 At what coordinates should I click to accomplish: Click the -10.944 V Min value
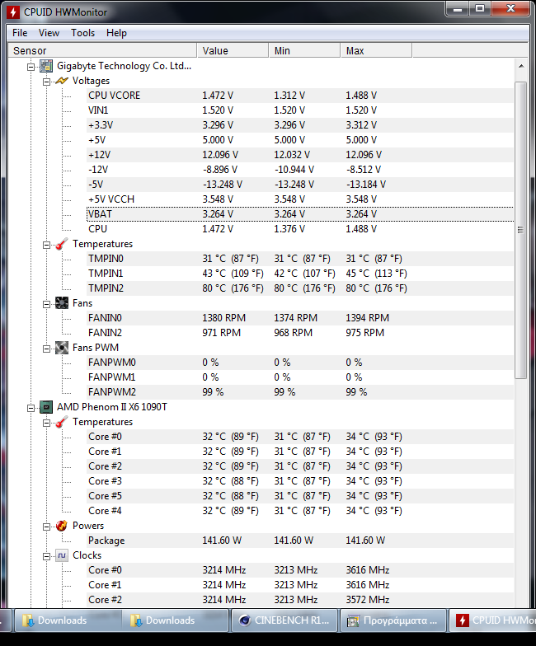click(x=294, y=170)
